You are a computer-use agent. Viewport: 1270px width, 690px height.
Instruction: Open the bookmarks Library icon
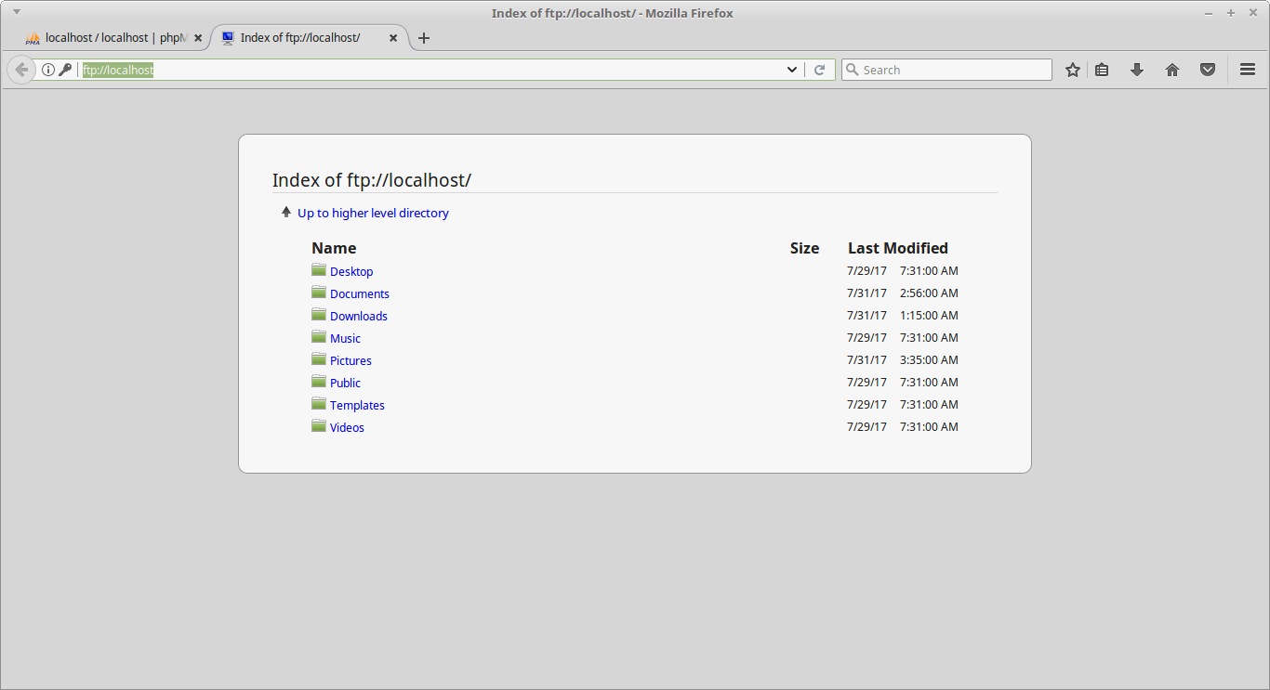(x=1102, y=69)
